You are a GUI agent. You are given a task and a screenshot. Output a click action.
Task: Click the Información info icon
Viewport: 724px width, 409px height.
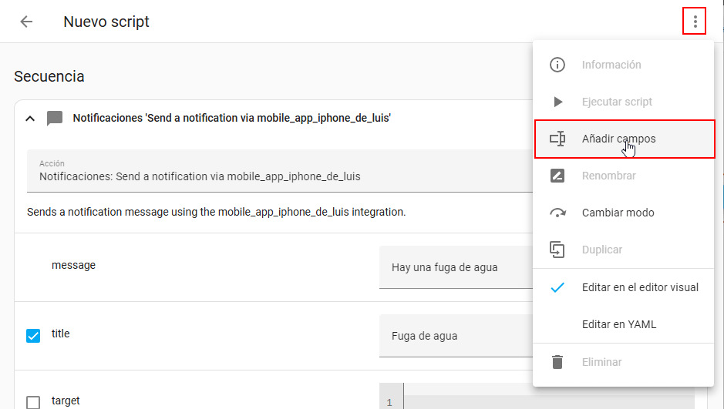pos(557,65)
